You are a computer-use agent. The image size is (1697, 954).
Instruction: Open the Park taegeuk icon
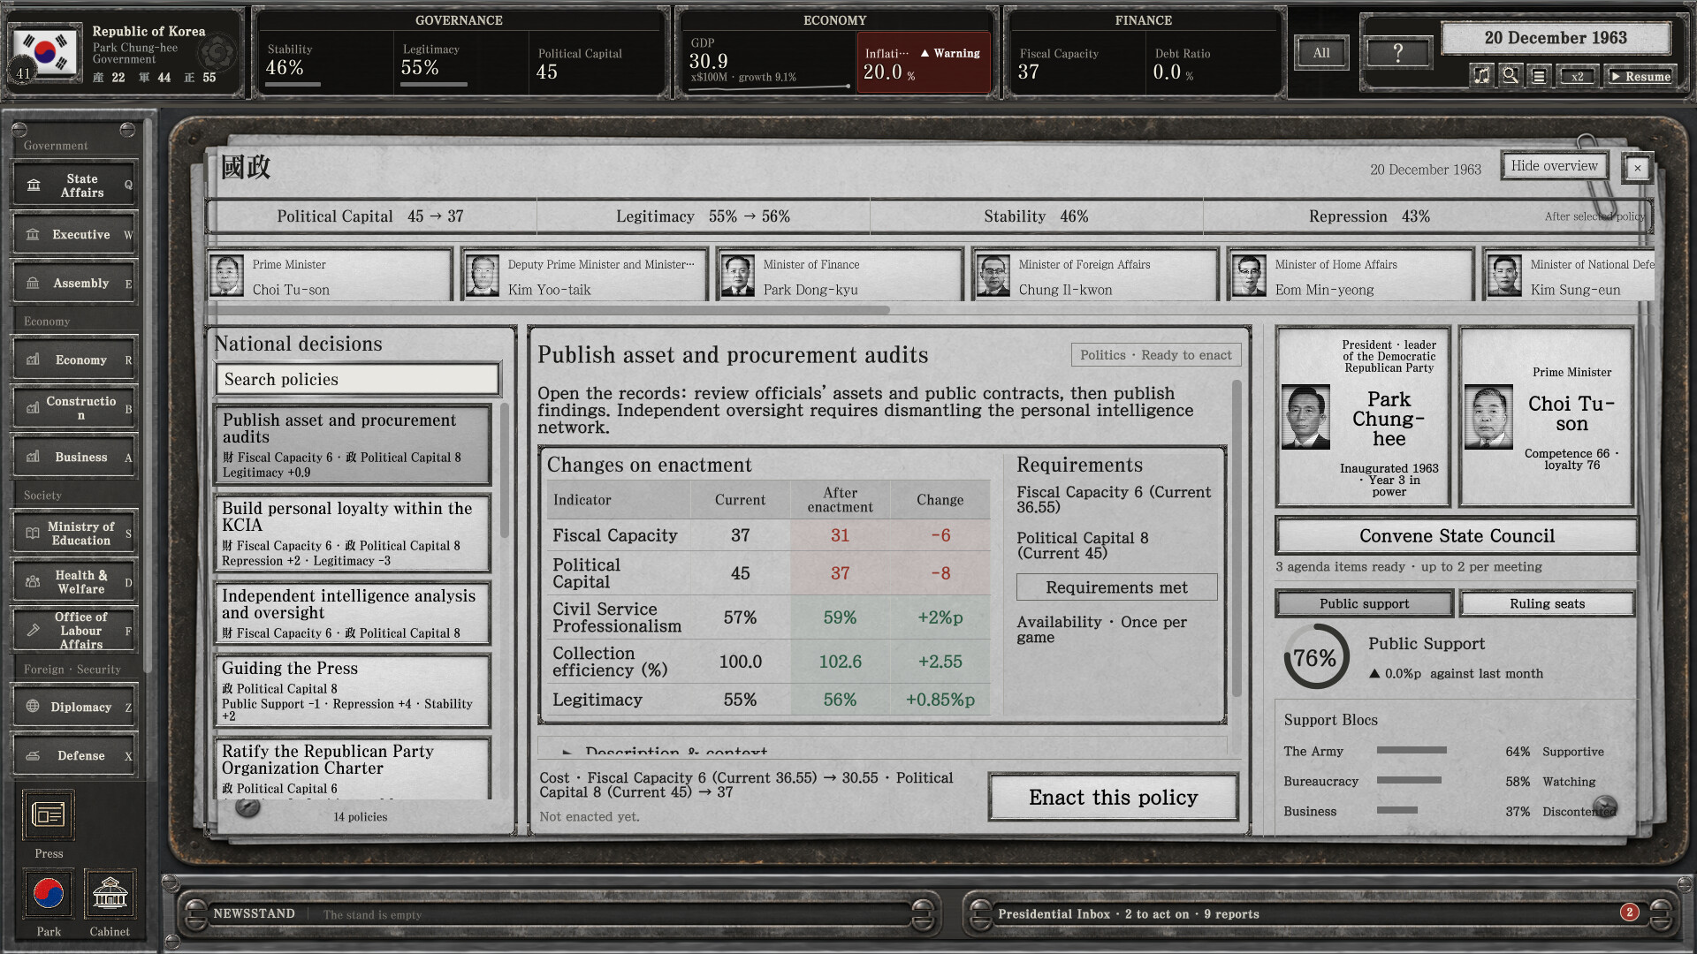pos(49,894)
